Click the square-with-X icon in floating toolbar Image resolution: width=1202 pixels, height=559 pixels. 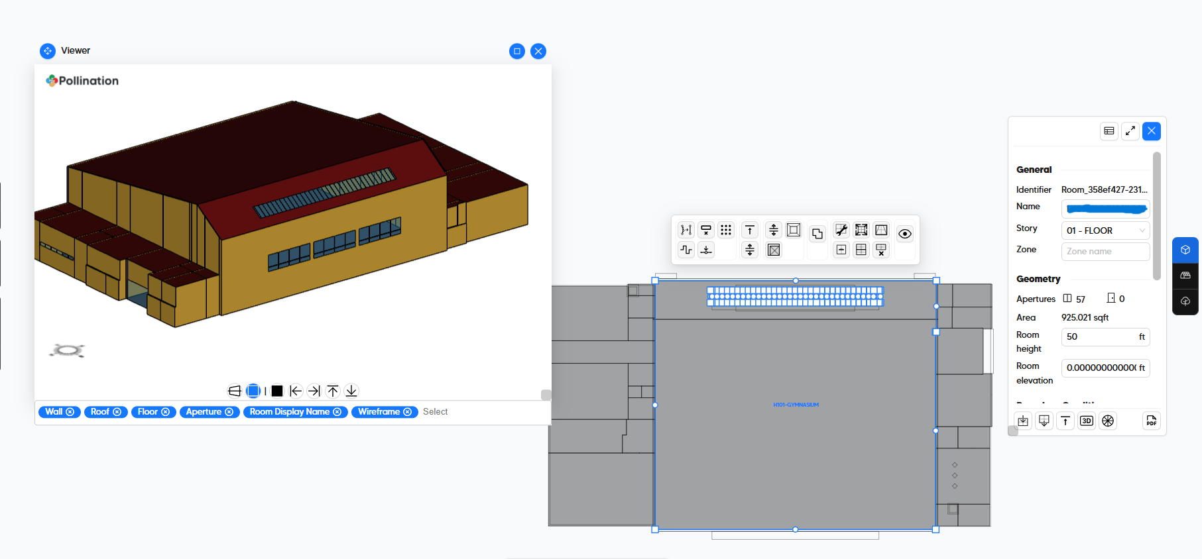[774, 250]
